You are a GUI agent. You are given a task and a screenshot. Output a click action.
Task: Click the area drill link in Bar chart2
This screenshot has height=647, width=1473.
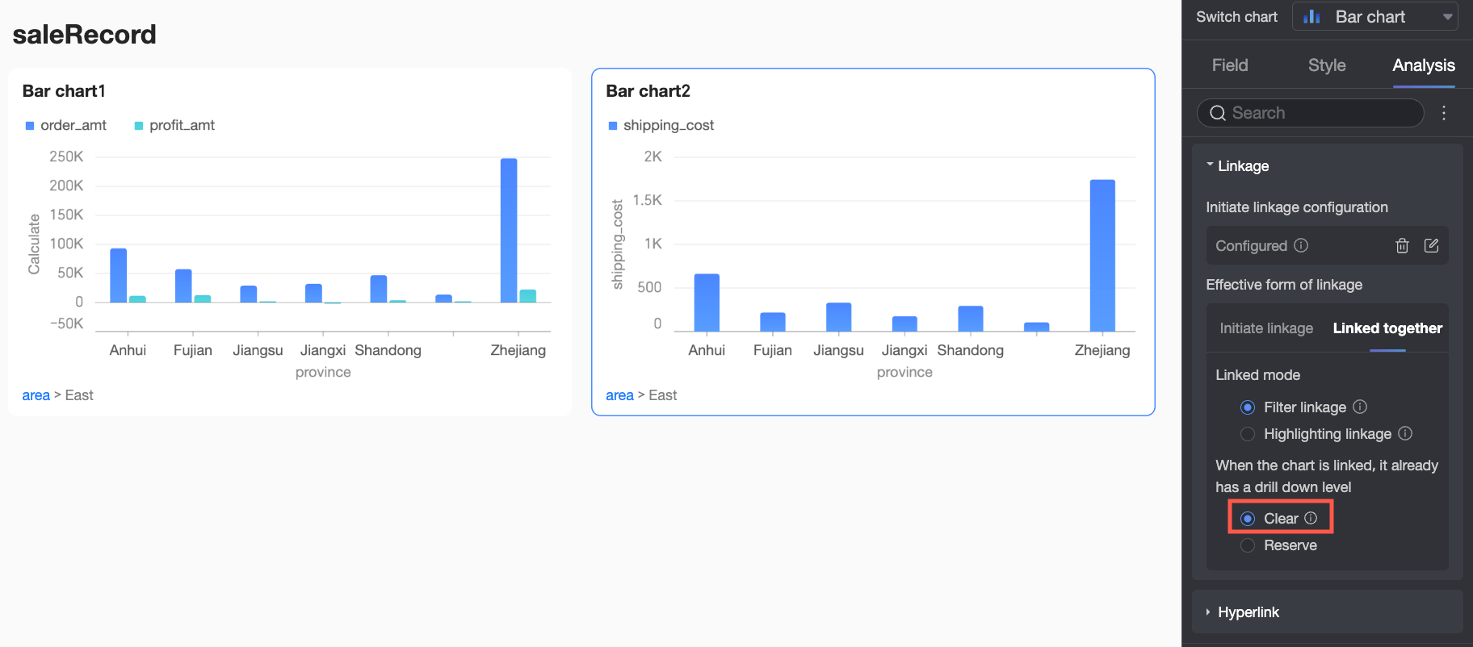click(x=619, y=395)
